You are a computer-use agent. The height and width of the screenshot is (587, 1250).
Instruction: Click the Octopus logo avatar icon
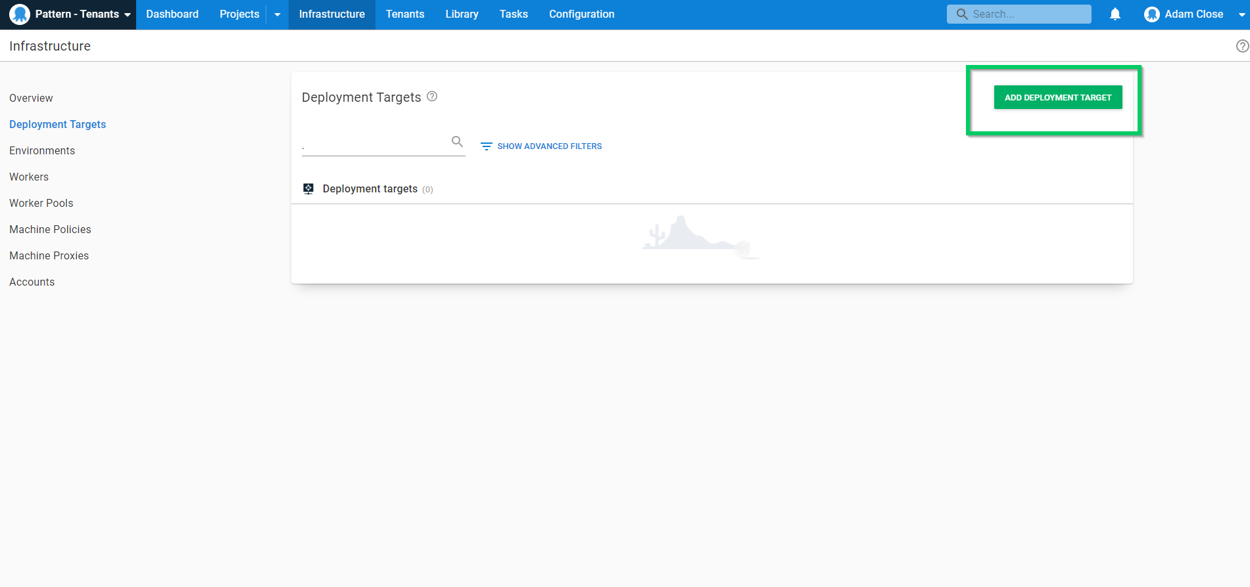[20, 14]
